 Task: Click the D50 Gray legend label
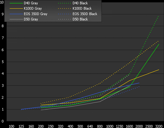(x=31, y=19)
